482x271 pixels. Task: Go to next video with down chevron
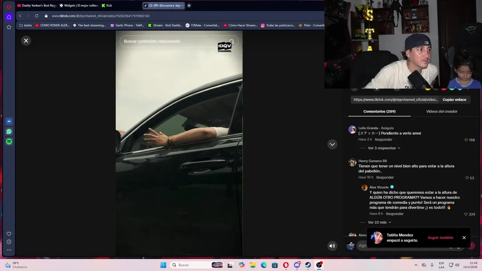[x=332, y=144]
